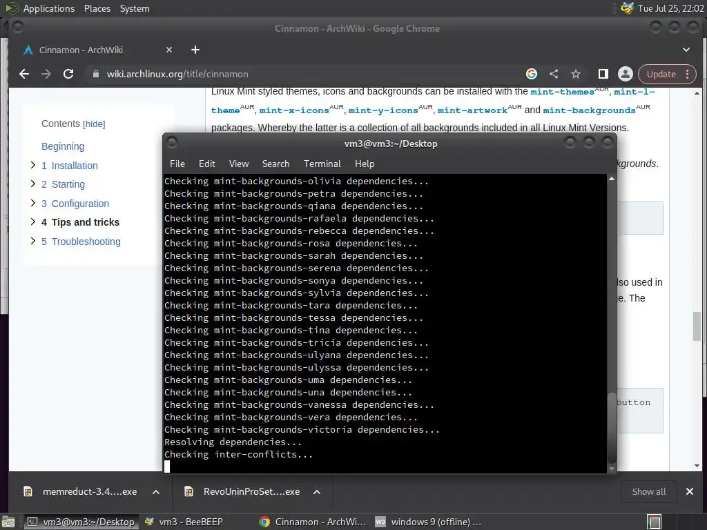This screenshot has width=707, height=530.
Task: Expand the Installation section chevron
Action: click(x=33, y=165)
